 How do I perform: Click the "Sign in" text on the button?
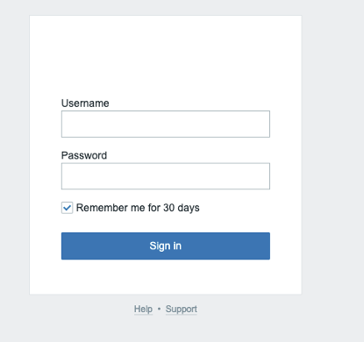(166, 246)
